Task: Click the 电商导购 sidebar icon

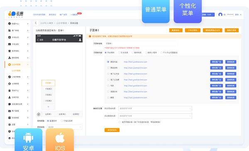Action: [10, 51]
